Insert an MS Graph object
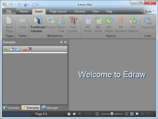 [x=109, y=25]
